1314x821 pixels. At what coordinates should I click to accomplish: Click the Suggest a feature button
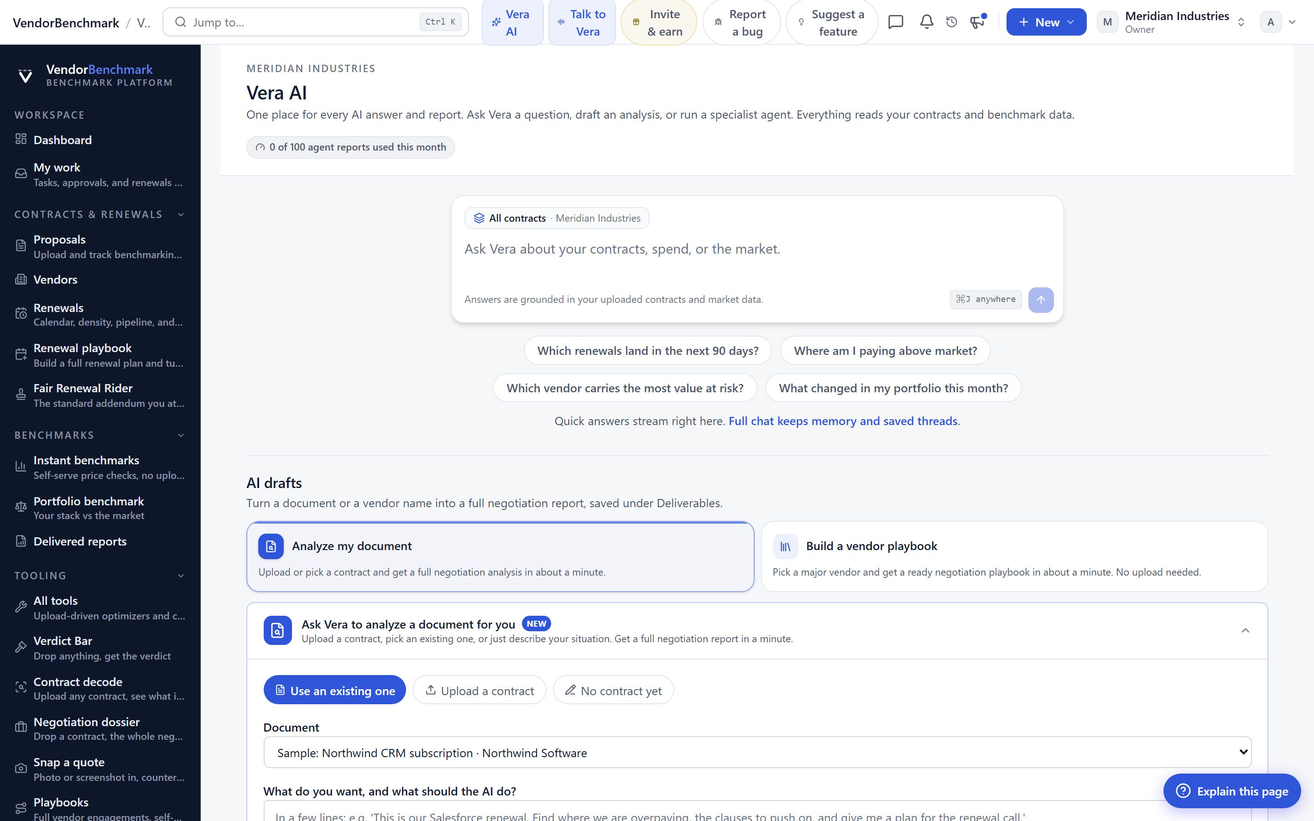click(x=831, y=22)
